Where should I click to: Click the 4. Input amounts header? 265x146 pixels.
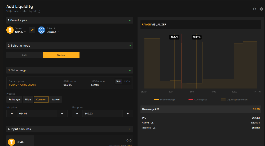click(70, 129)
